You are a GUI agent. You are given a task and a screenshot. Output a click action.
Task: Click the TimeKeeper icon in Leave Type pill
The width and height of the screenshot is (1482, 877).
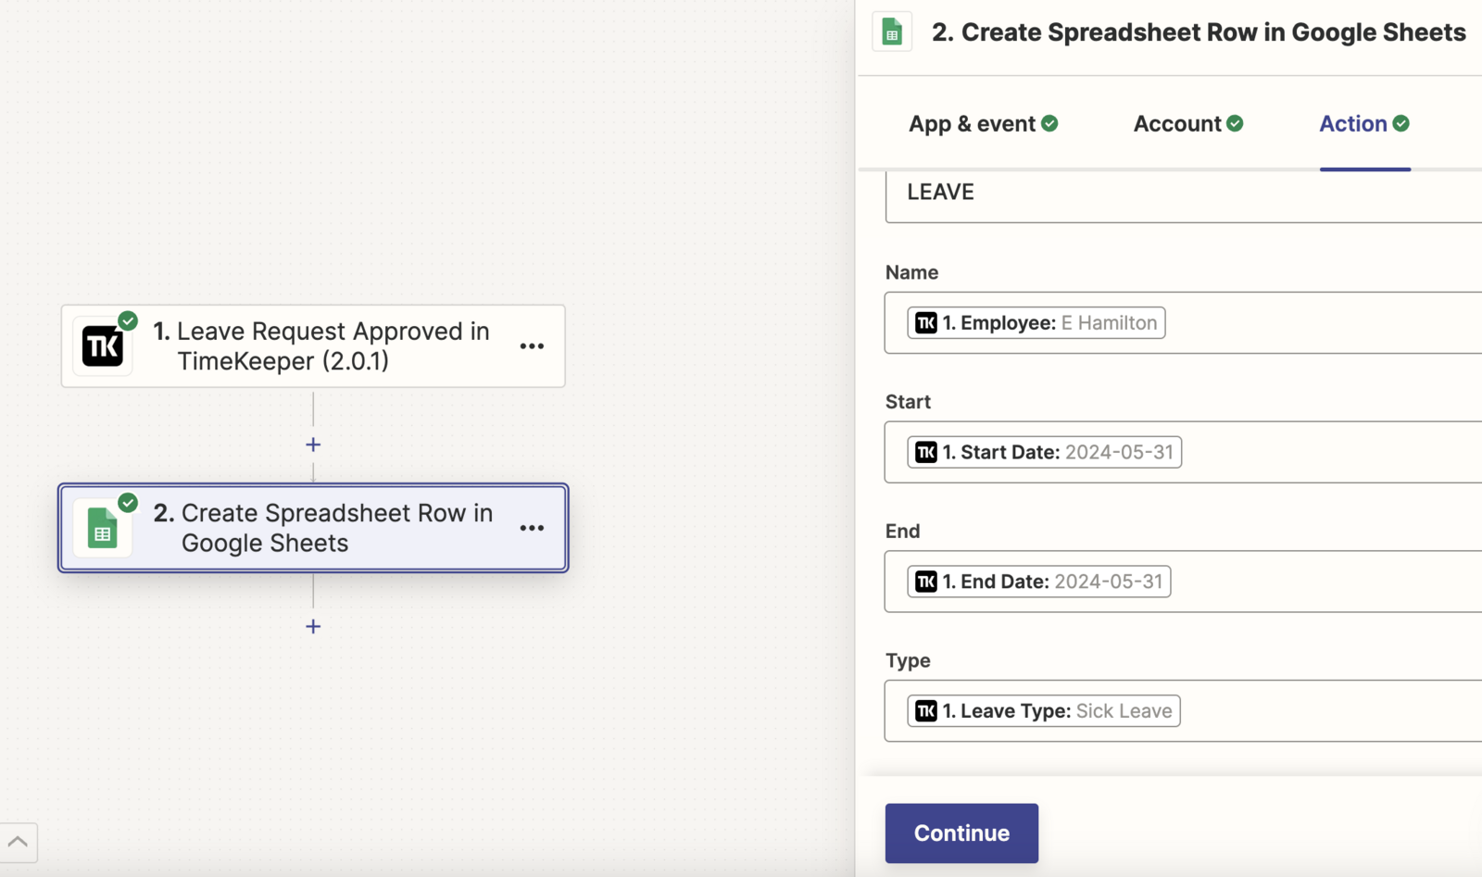926,711
